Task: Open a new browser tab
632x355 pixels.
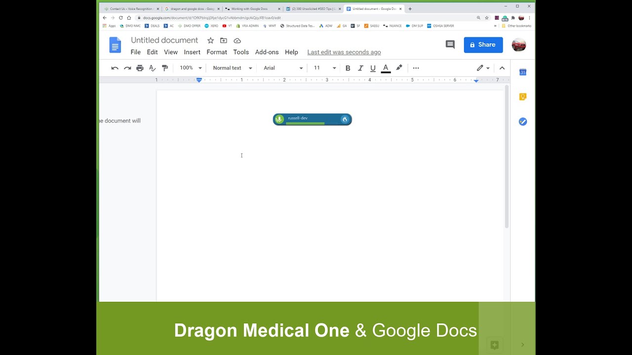Action: [410, 9]
